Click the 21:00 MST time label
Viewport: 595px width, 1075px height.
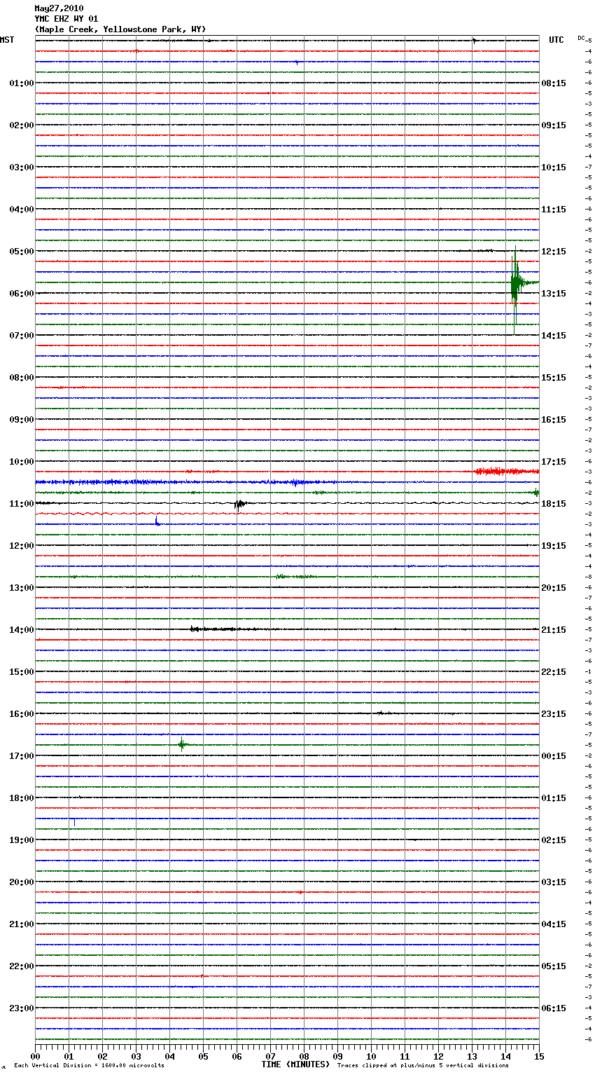(22, 924)
